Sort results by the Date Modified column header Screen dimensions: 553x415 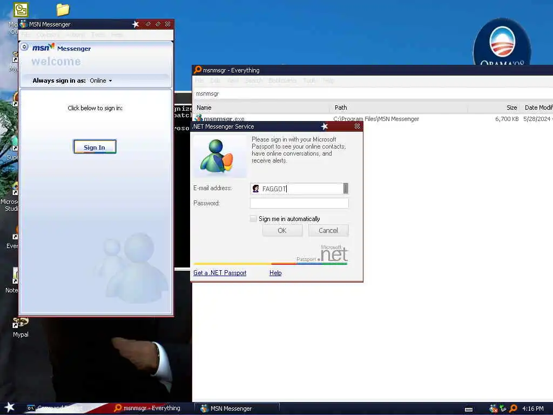point(537,108)
